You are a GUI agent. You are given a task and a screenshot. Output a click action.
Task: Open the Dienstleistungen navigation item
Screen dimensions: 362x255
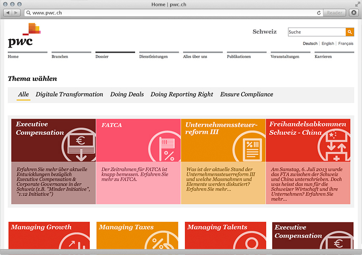click(x=153, y=57)
